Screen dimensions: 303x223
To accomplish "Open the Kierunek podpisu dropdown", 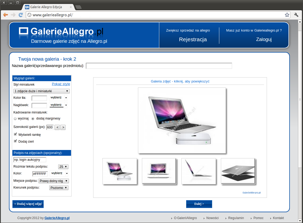I will click(x=59, y=188).
